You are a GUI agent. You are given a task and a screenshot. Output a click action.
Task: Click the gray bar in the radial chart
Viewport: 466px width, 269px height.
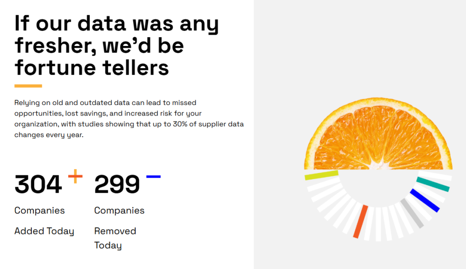(412, 213)
